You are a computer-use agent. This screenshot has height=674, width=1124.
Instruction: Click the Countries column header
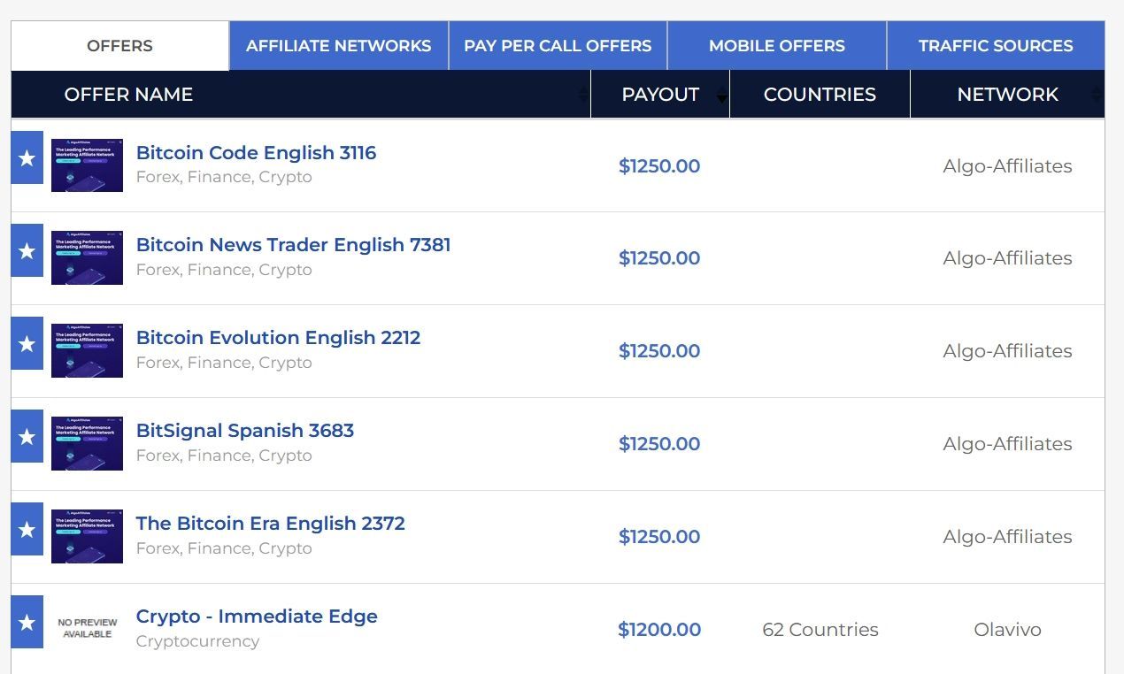click(820, 95)
